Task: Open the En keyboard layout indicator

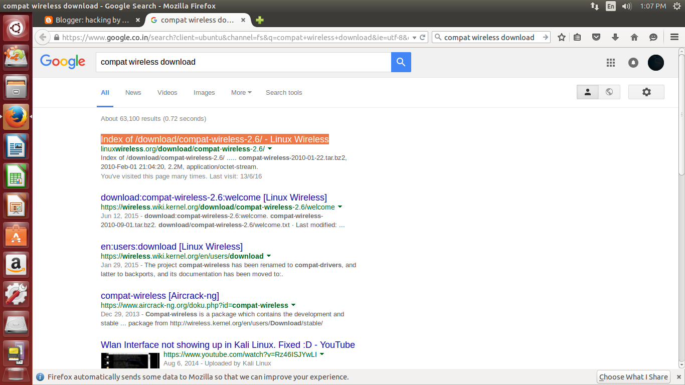Action: [x=611, y=6]
